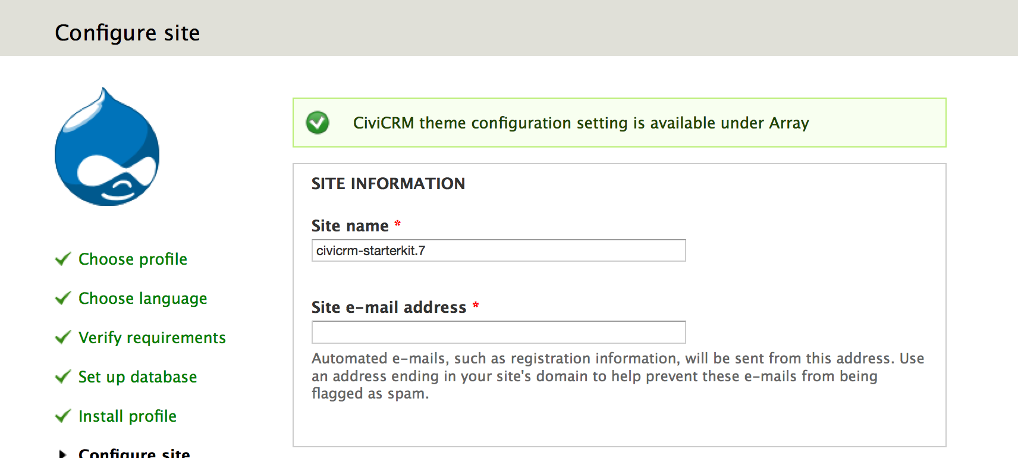1018x458 pixels.
Task: Click the Site Information heading
Action: (388, 184)
